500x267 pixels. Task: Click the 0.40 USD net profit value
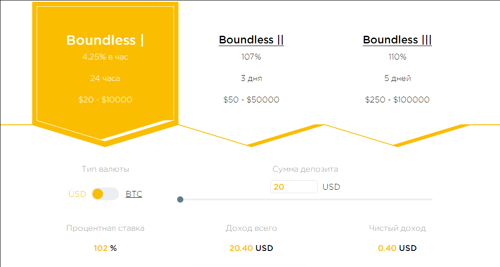pyautogui.click(x=397, y=248)
